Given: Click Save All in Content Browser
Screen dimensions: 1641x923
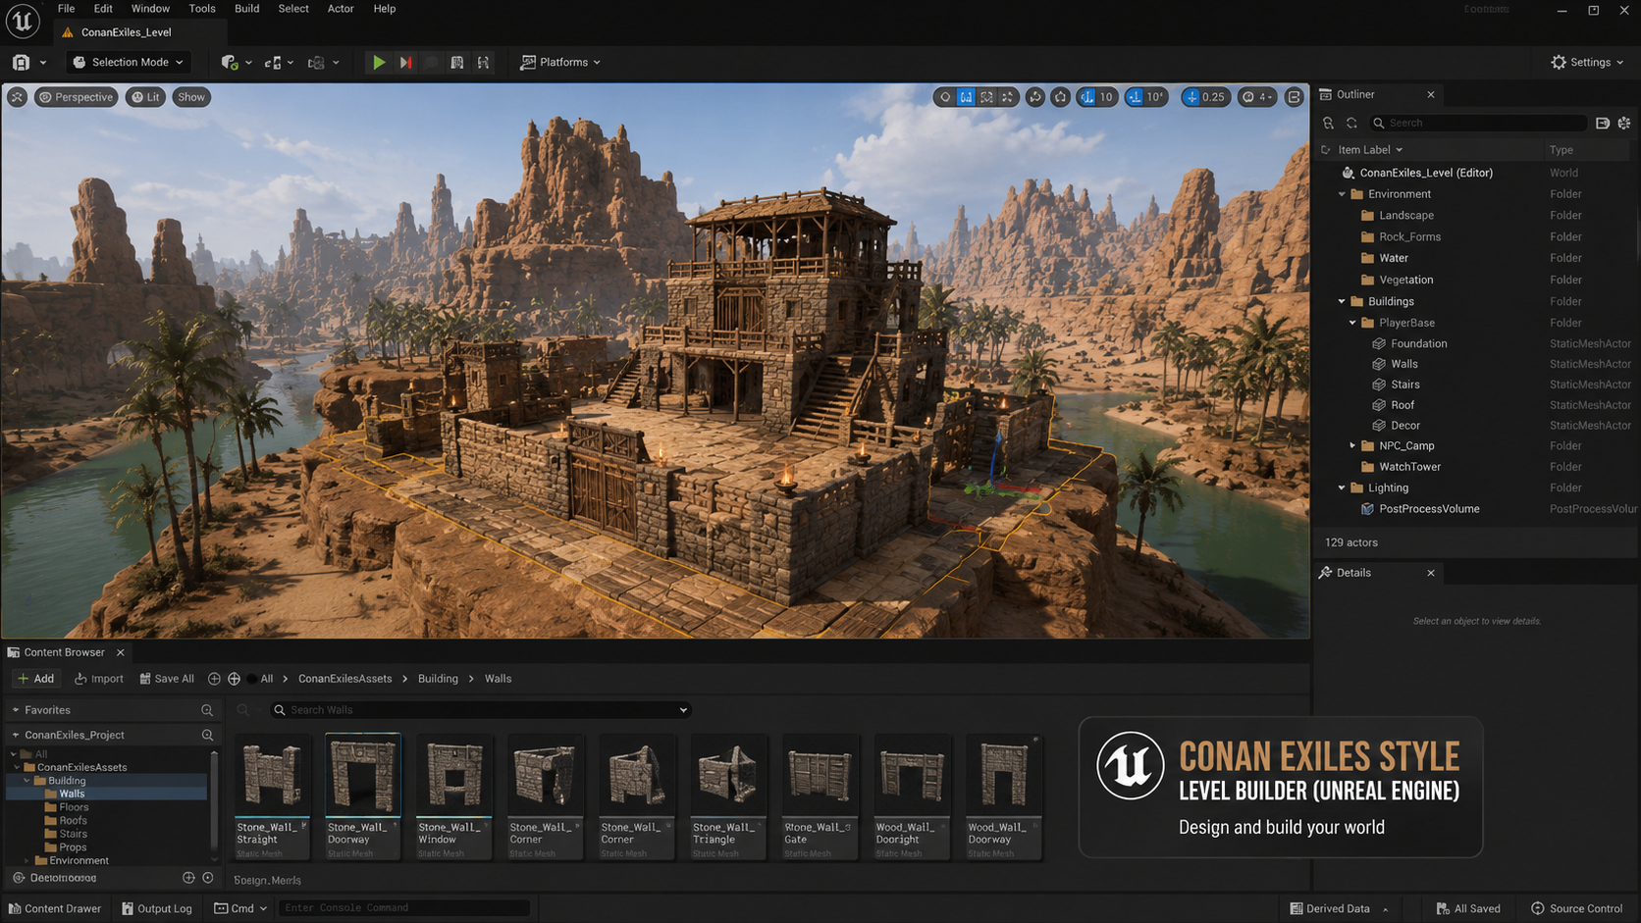Looking at the screenshot, I should click(x=167, y=679).
